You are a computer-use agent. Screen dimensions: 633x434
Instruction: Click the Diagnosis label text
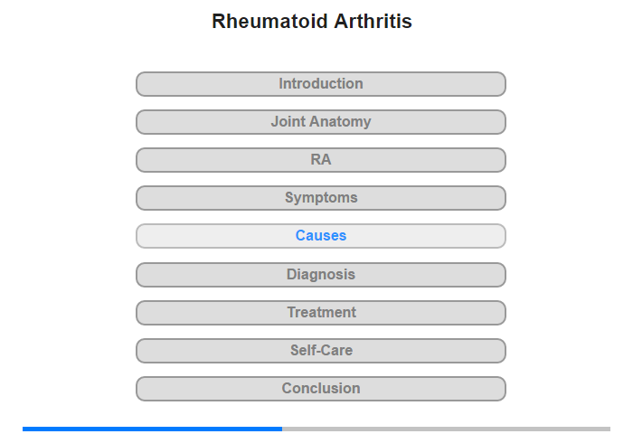[321, 275]
